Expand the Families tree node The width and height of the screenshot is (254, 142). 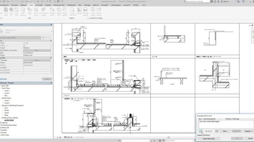pyautogui.click(x=0, y=130)
